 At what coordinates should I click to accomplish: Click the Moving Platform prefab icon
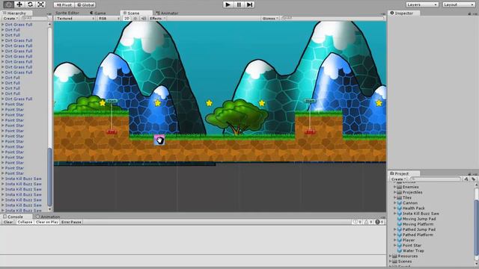(x=399, y=224)
